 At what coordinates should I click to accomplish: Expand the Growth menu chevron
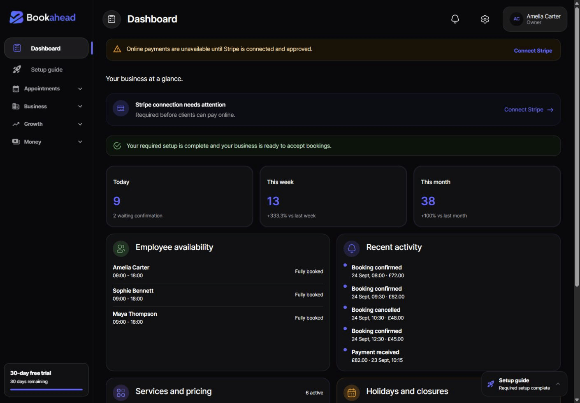coord(80,124)
